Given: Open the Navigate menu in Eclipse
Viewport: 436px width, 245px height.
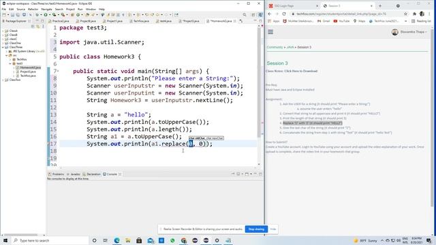Looking at the screenshot, I should 47,9.
